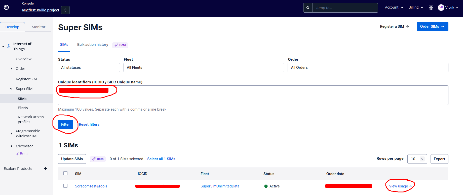Open the products grid icon
The height and width of the screenshot is (195, 463).
[x=431, y=8]
